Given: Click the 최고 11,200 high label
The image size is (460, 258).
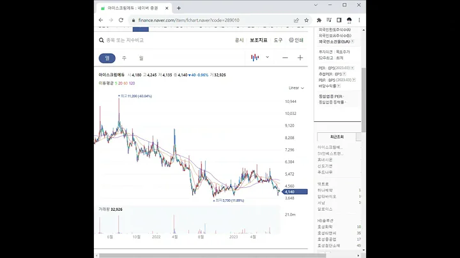Looking at the screenshot, I should (135, 96).
